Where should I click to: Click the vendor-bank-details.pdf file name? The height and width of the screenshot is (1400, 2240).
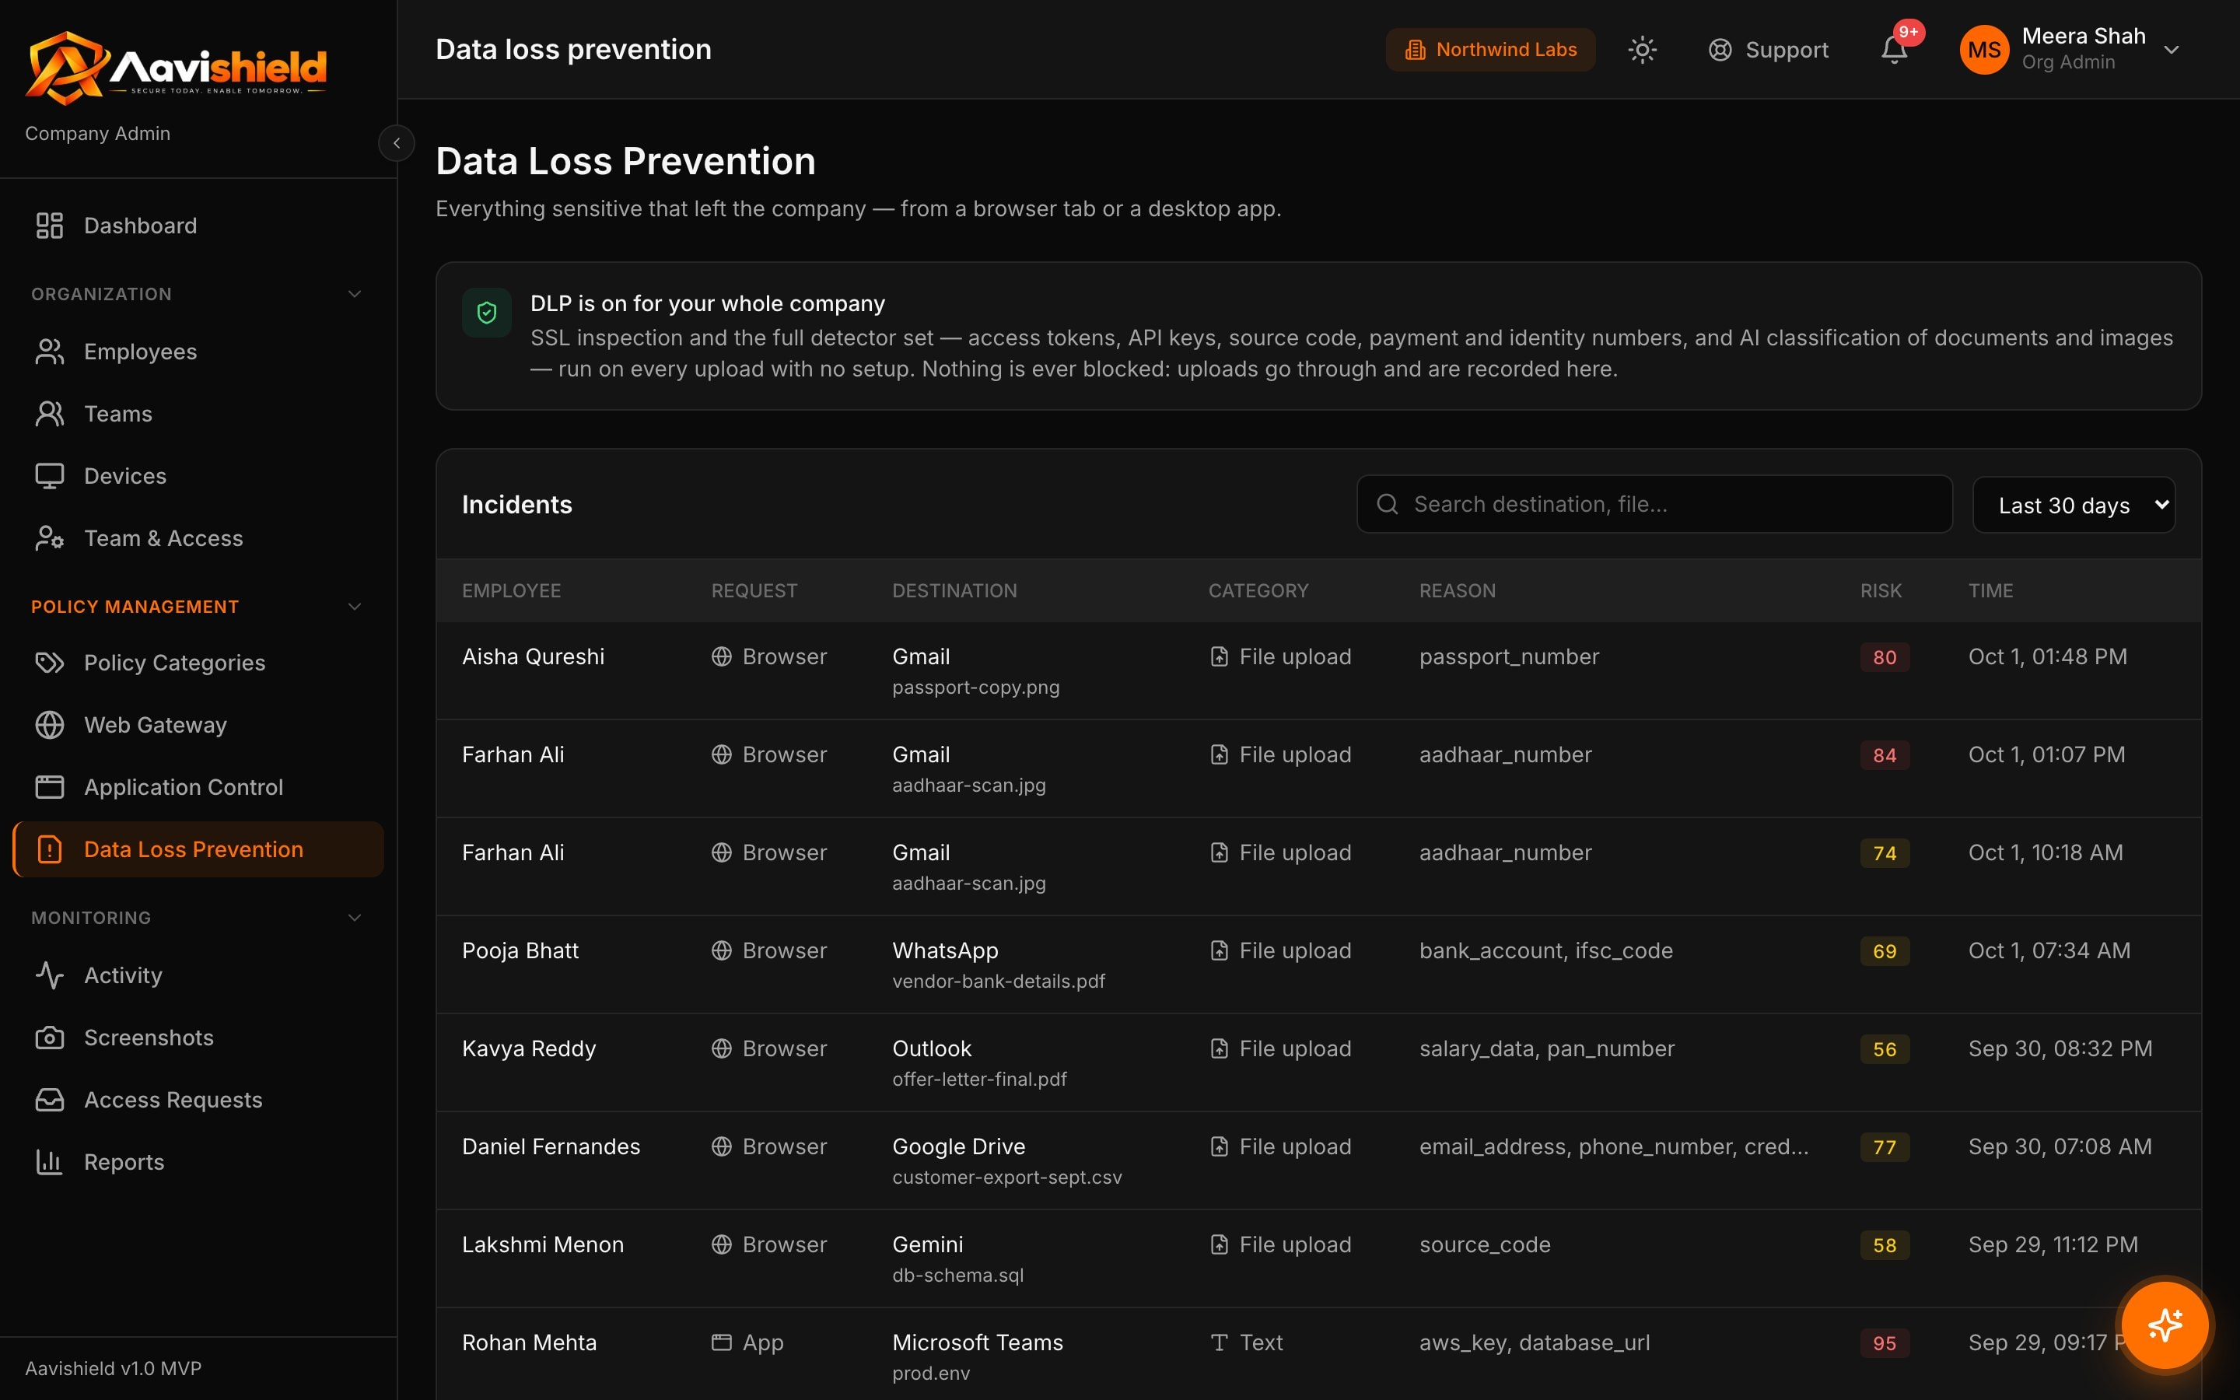(999, 981)
